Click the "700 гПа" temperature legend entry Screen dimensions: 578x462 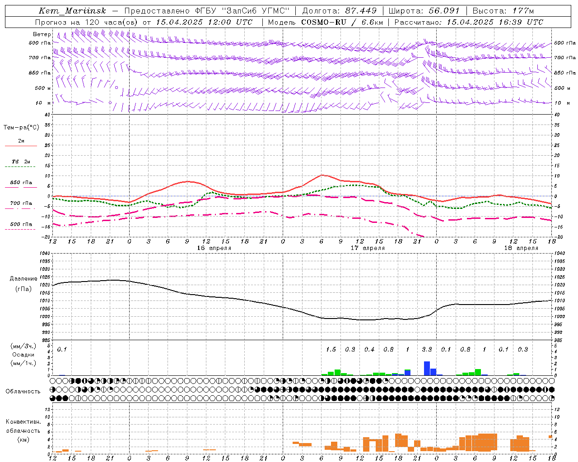pos(21,203)
